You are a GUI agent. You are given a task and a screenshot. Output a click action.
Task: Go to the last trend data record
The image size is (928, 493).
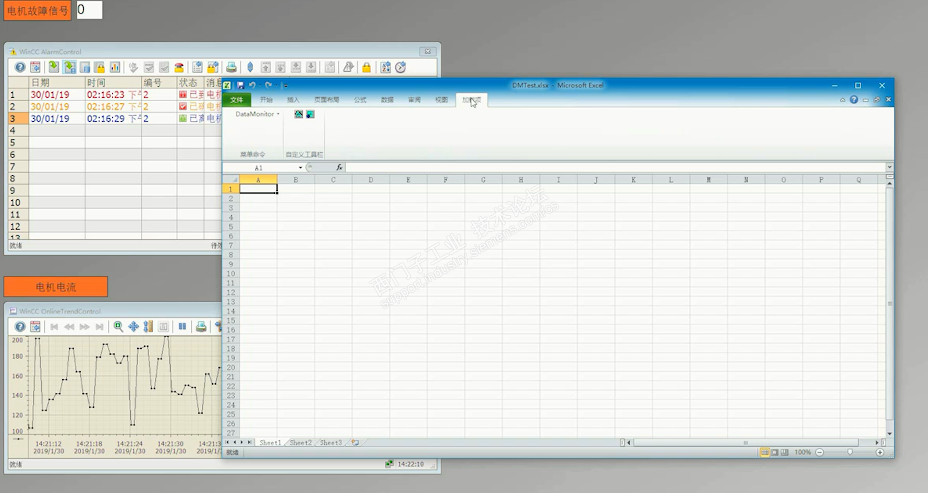coord(100,327)
